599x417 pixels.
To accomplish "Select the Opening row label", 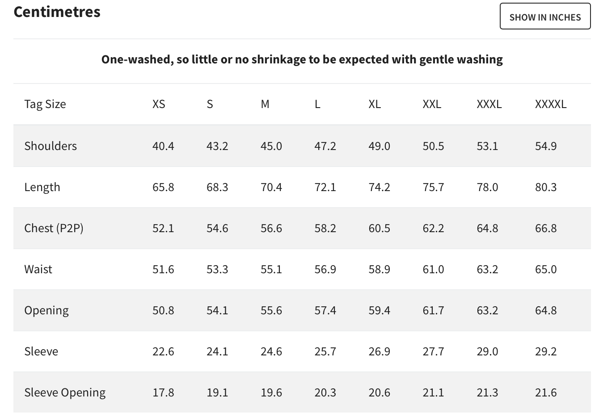I will coord(46,310).
